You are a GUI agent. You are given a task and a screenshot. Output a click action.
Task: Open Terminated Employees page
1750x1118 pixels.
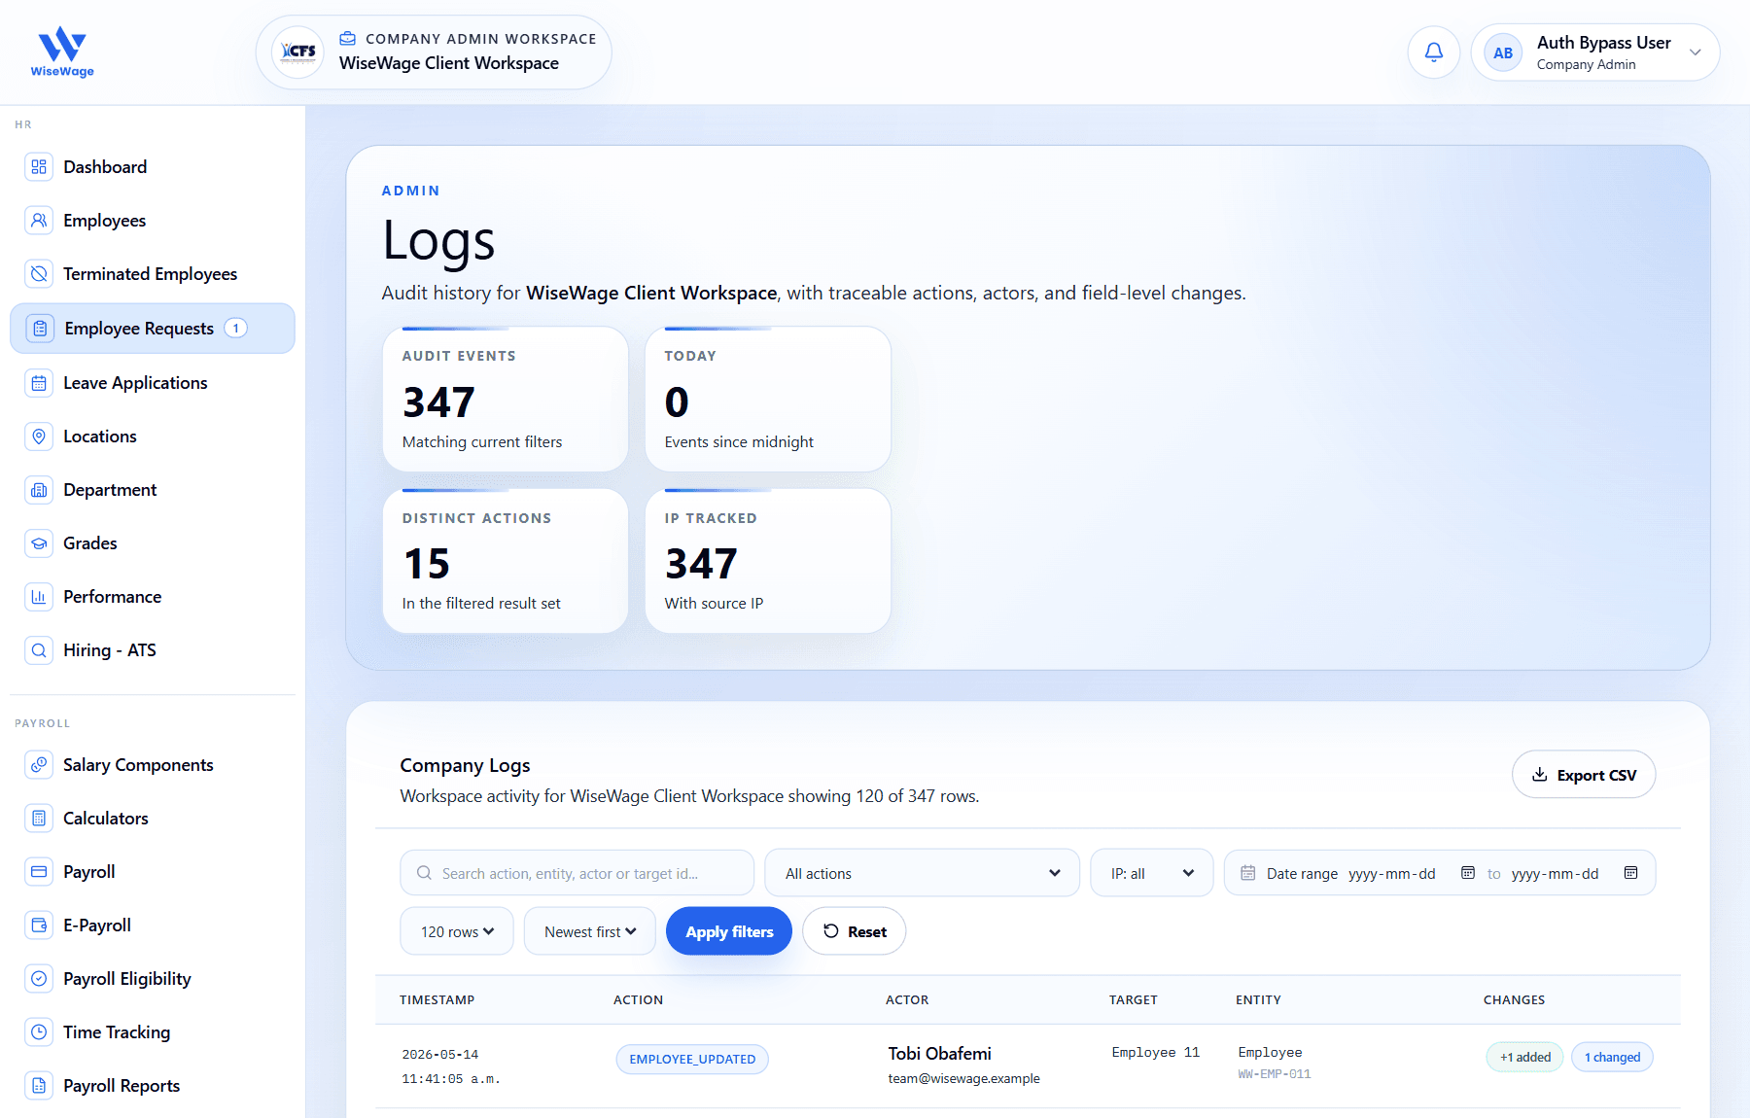[153, 274]
